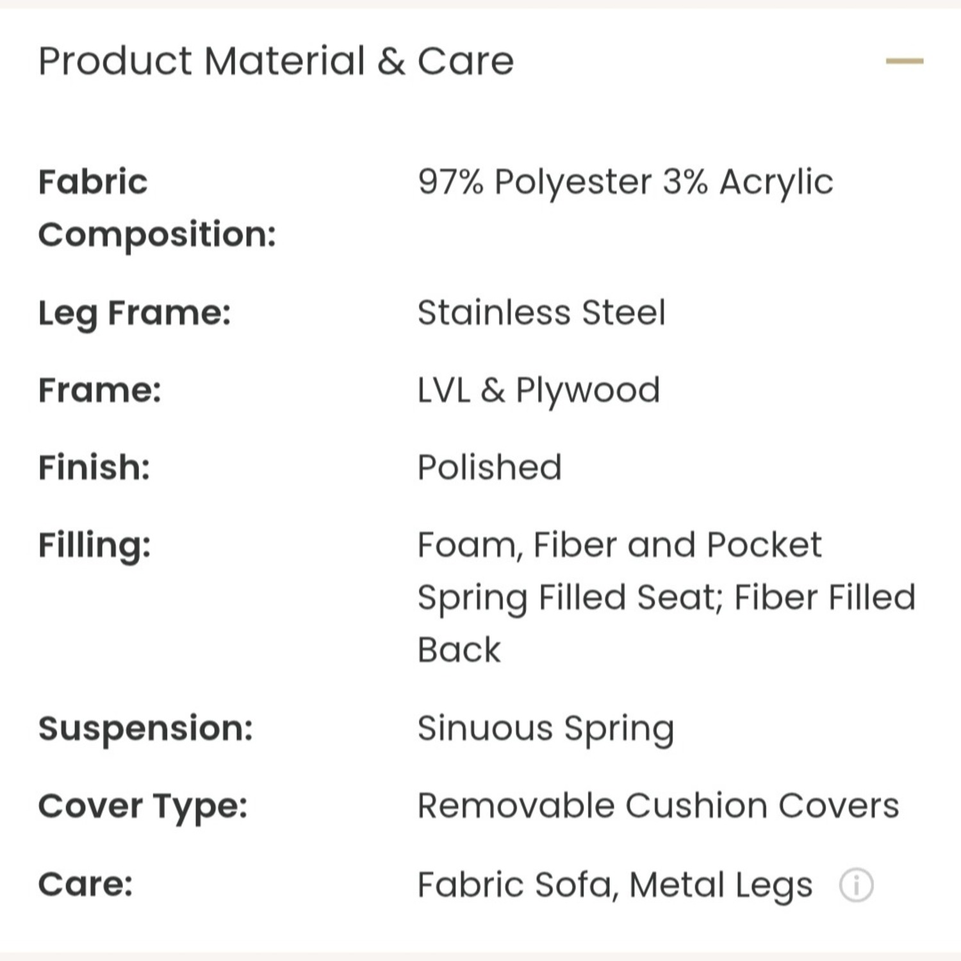Open the care info icon

click(856, 885)
